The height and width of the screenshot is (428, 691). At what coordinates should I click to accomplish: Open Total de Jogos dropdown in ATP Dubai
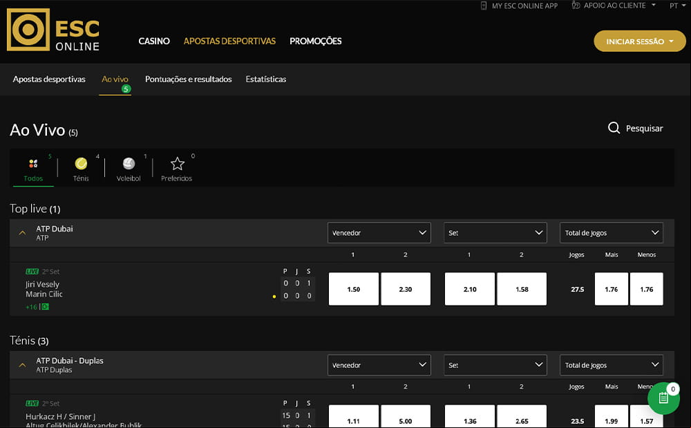point(612,233)
